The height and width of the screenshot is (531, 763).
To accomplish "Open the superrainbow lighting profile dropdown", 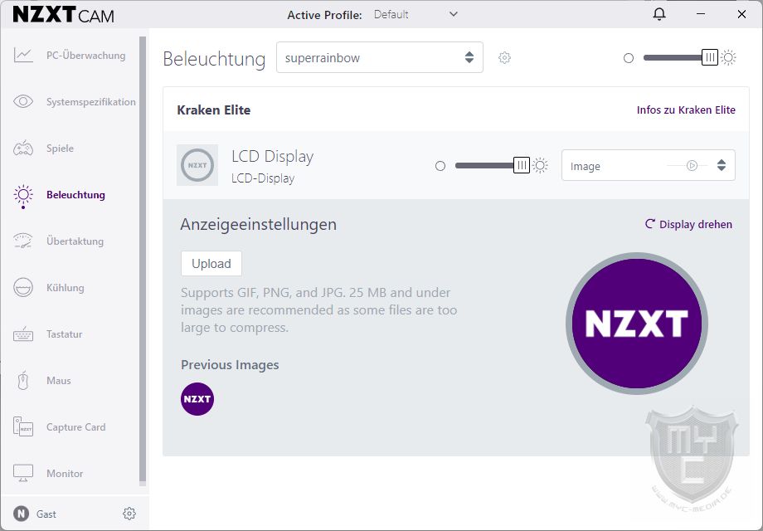I will click(379, 58).
